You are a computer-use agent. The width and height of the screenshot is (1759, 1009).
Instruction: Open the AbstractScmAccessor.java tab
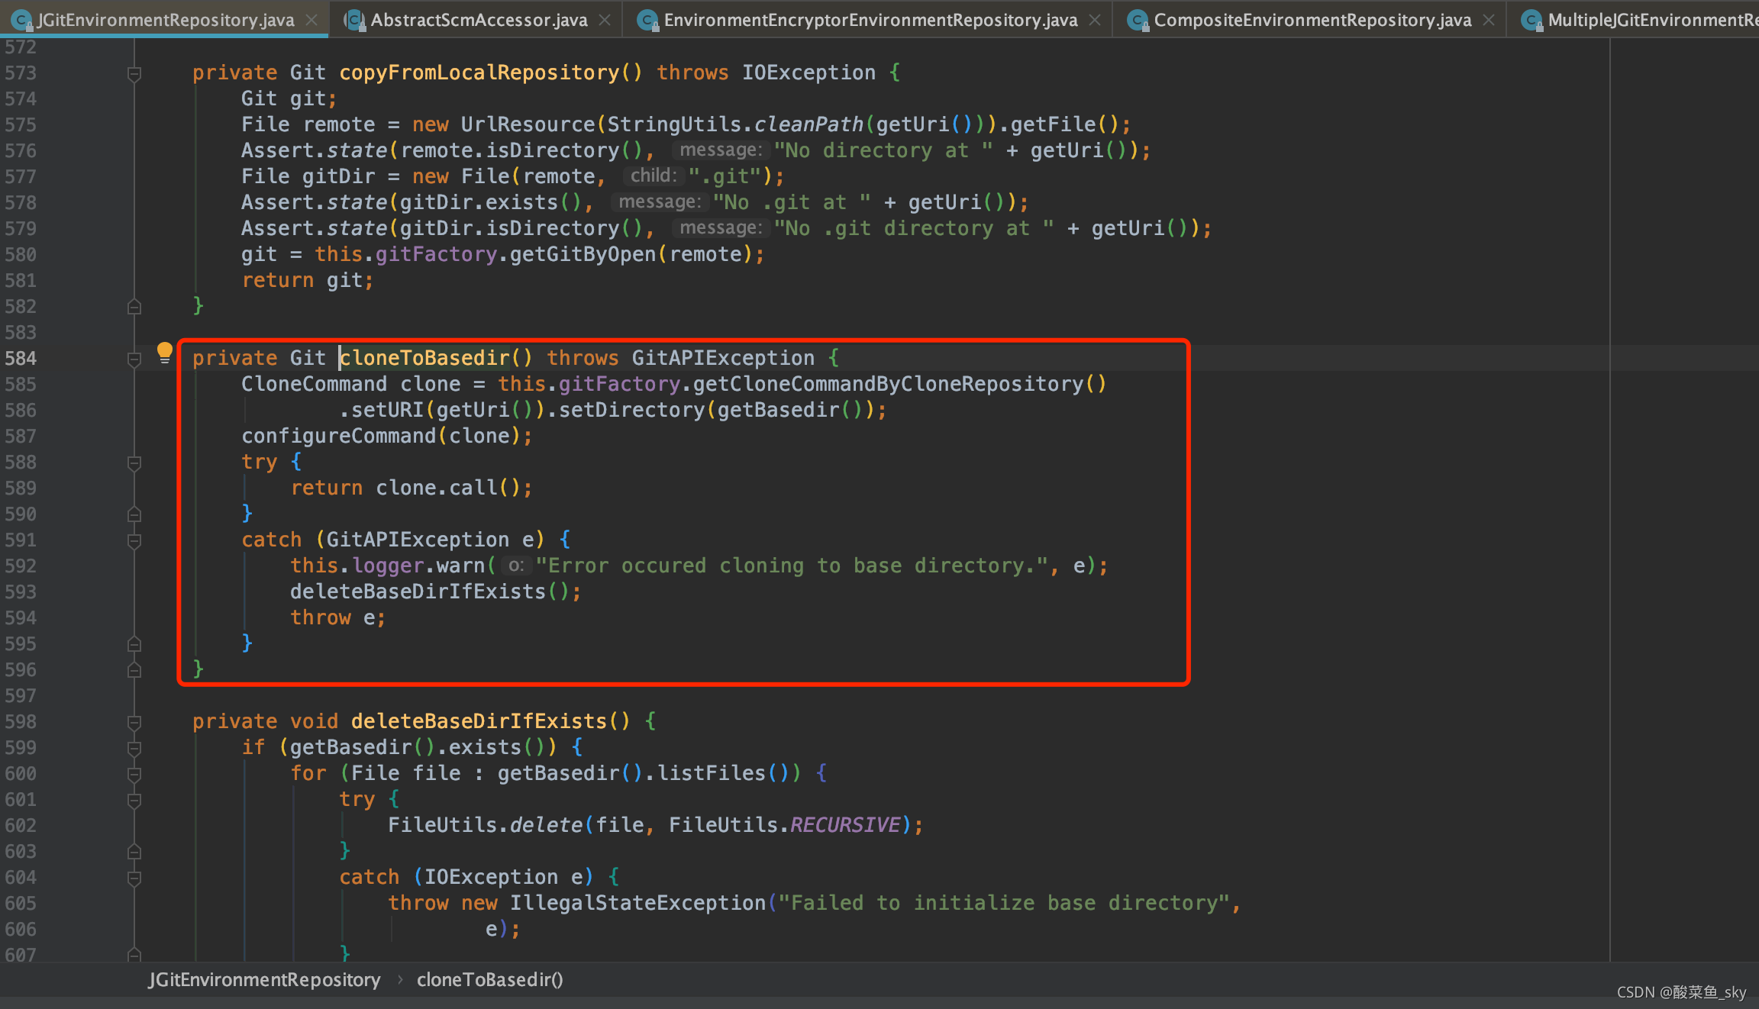[479, 20]
